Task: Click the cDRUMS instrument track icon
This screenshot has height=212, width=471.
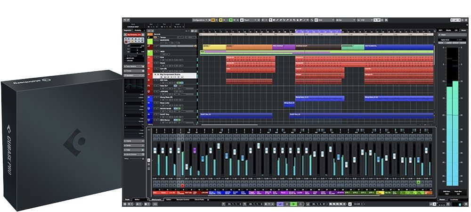Action: pos(149,91)
